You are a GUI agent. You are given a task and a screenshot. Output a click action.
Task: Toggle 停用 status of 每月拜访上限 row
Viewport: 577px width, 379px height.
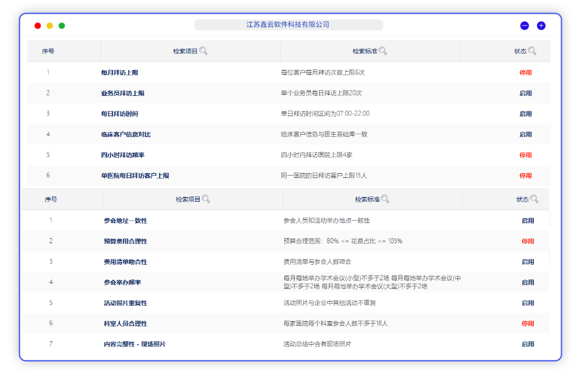pos(525,73)
